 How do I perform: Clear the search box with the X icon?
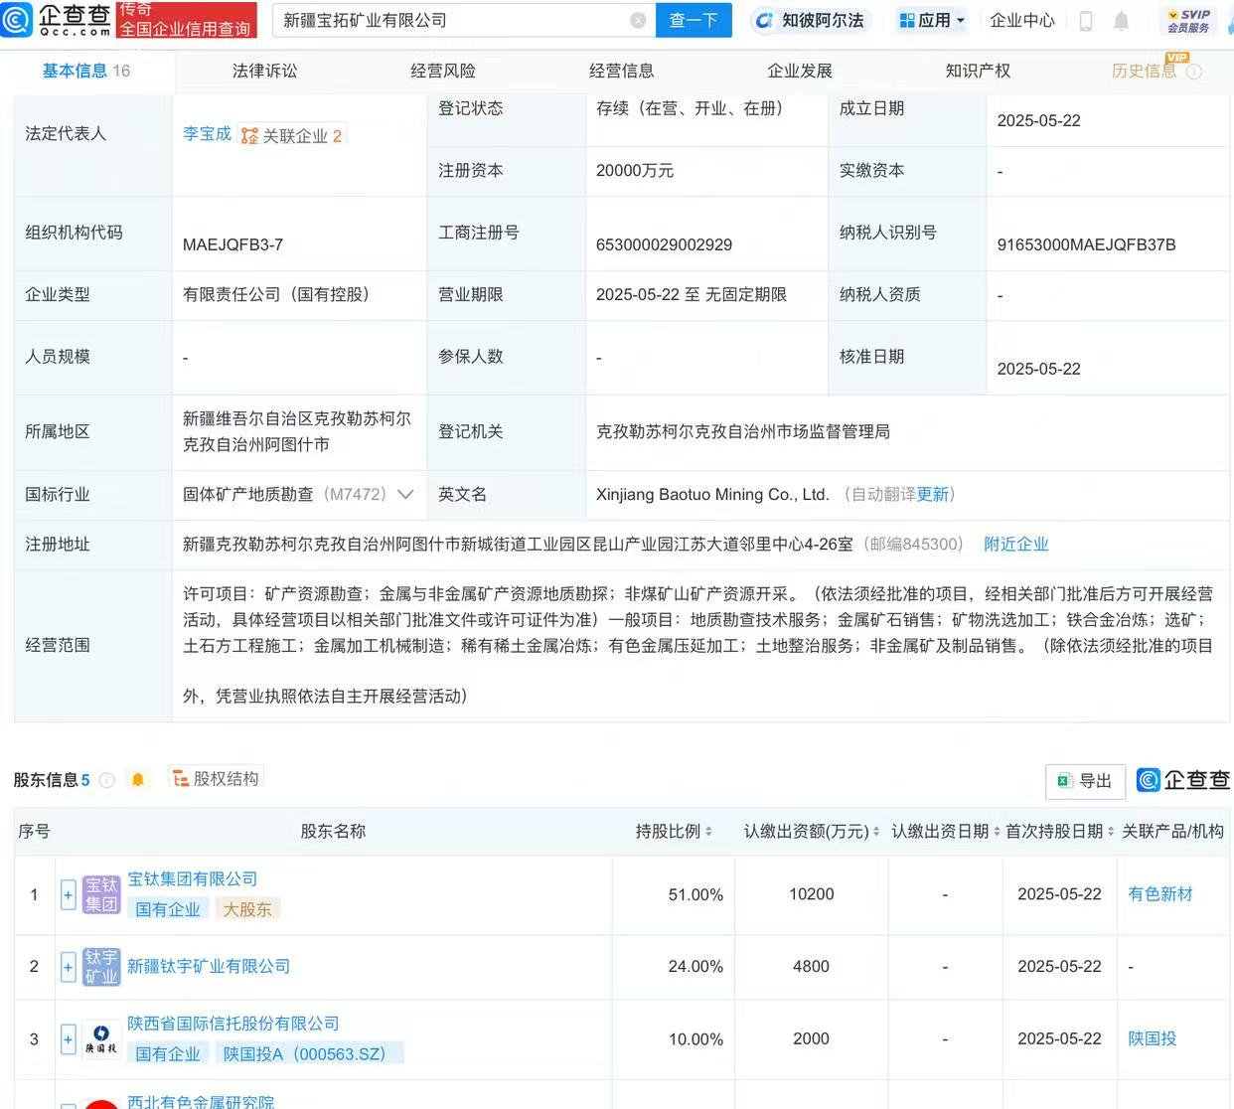[638, 20]
